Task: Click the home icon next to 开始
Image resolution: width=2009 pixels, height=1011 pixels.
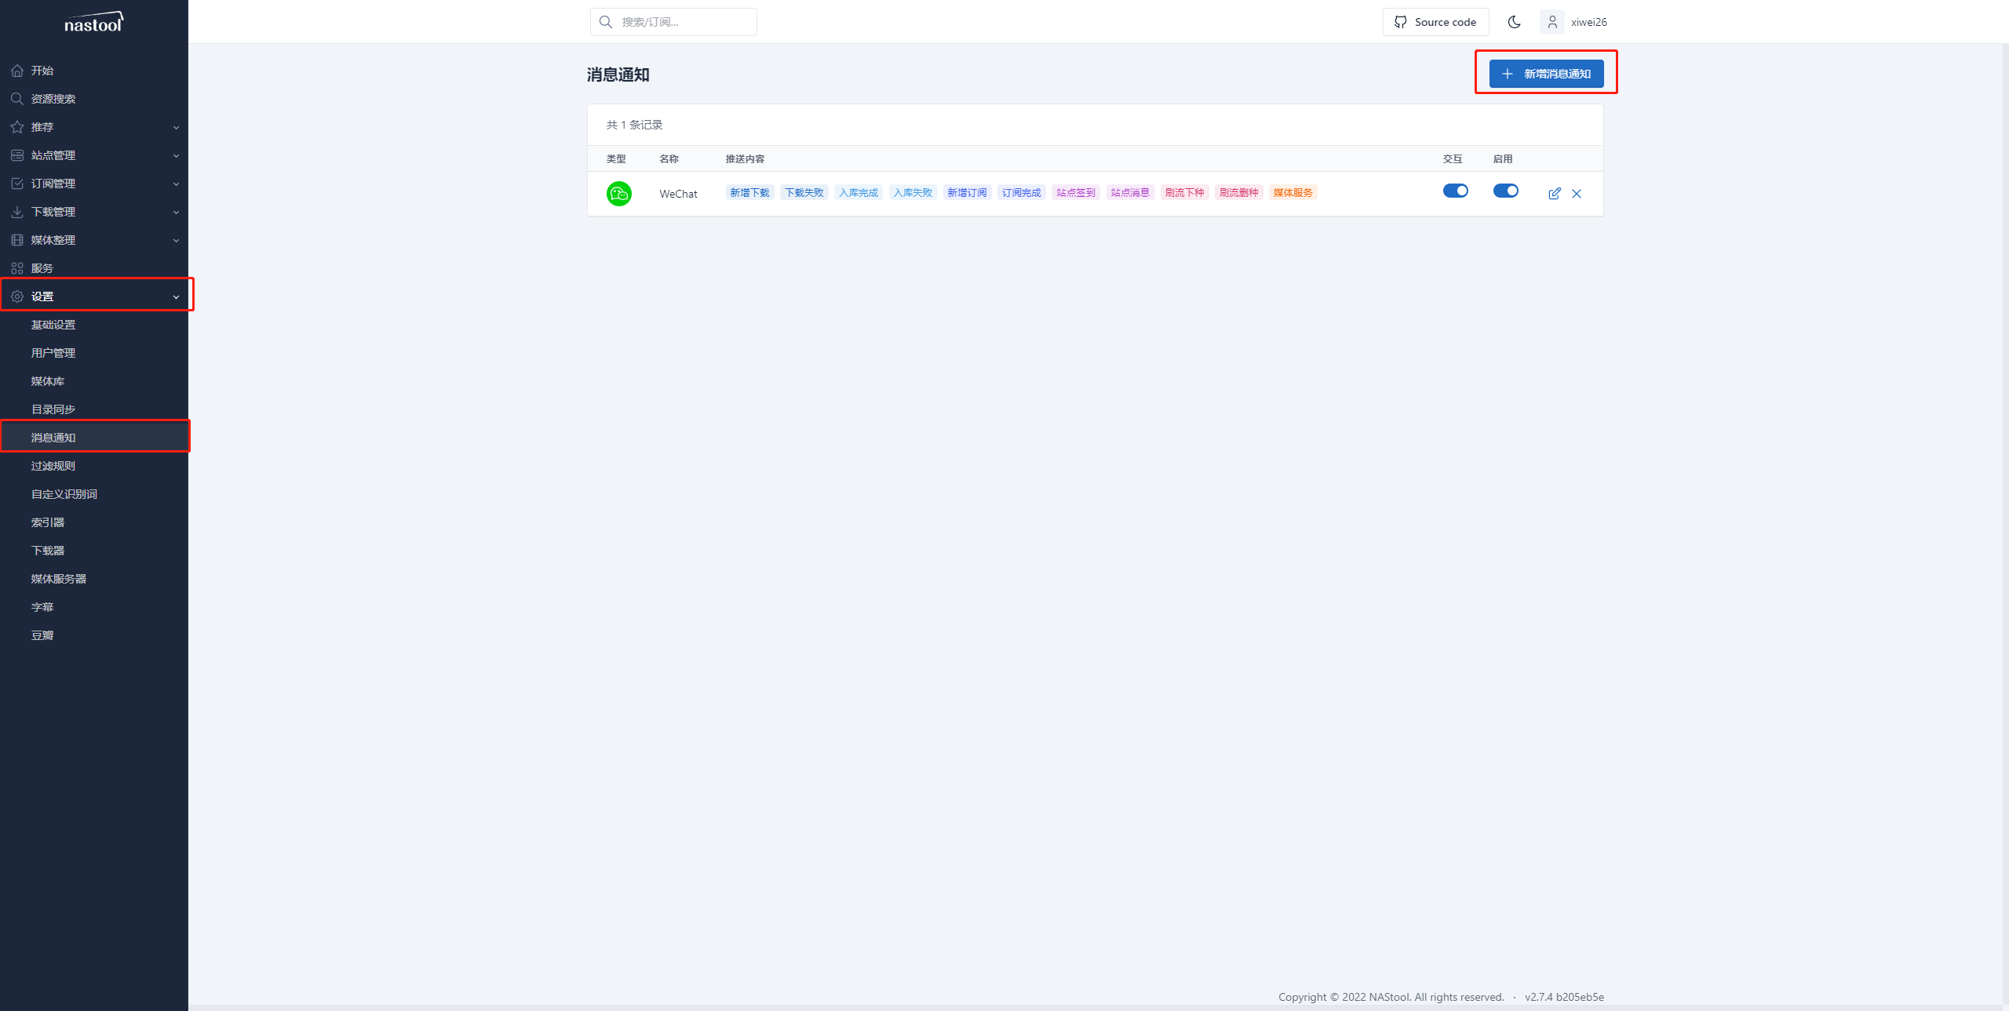Action: [x=17, y=71]
